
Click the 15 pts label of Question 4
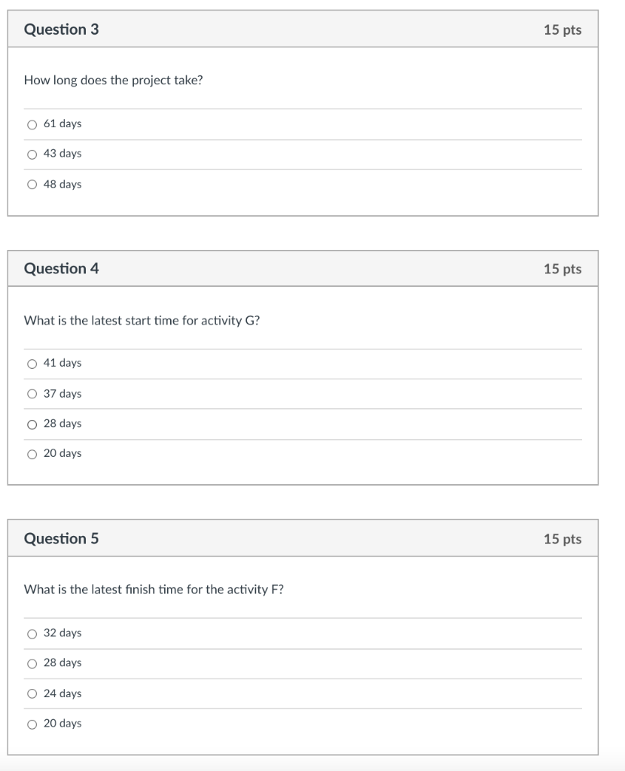tap(562, 270)
